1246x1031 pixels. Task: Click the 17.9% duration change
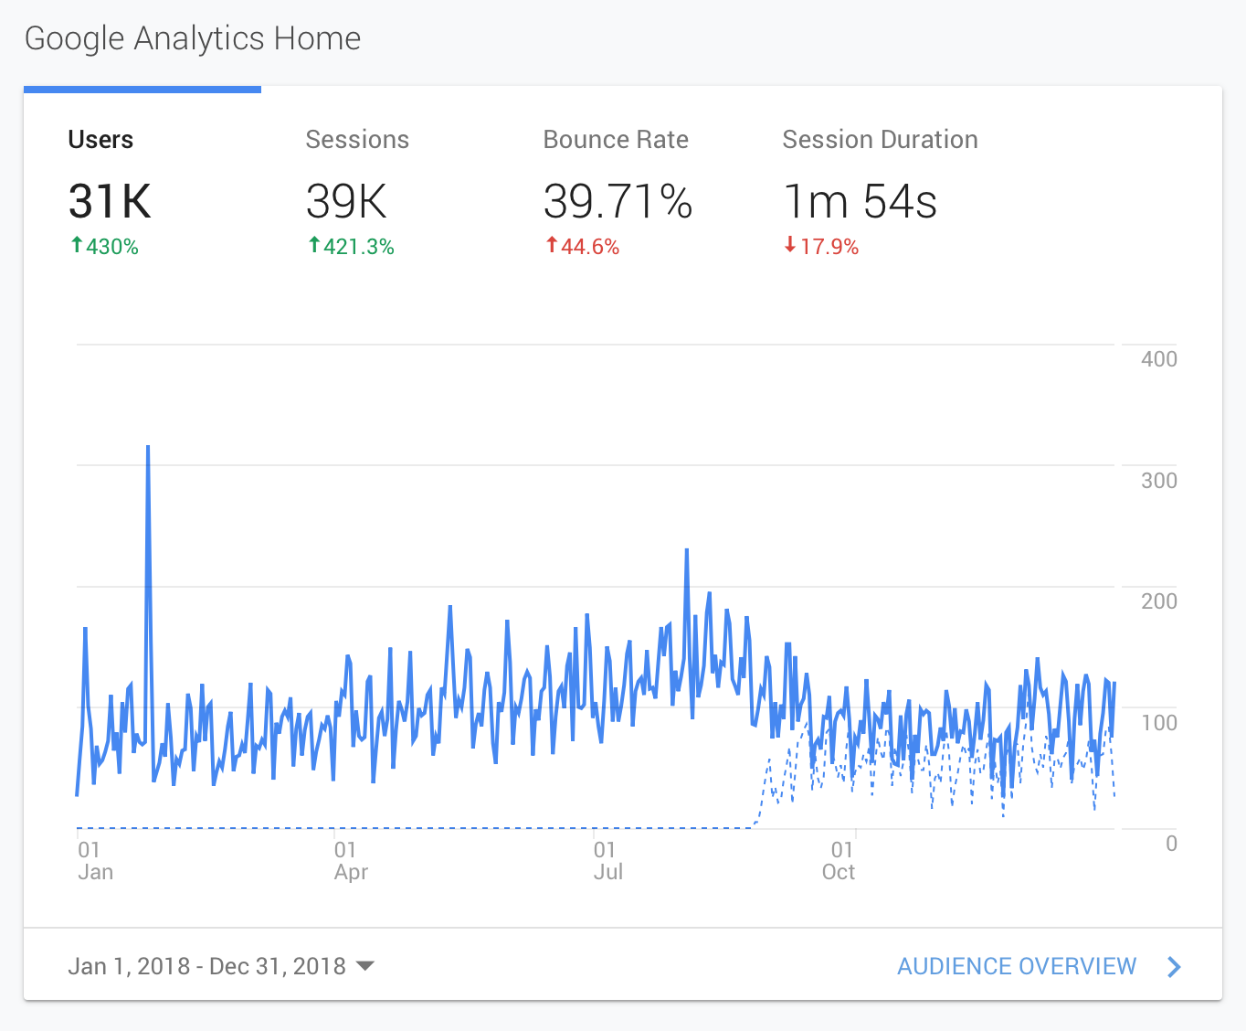pos(822,247)
